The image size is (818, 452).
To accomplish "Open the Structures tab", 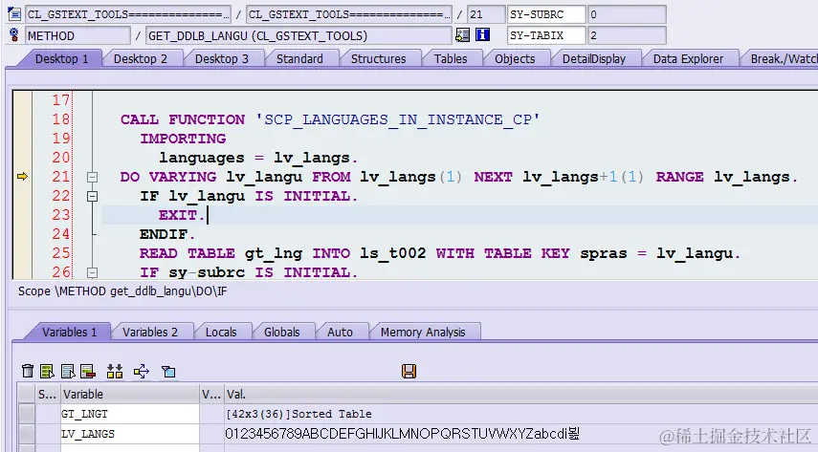I will point(378,59).
